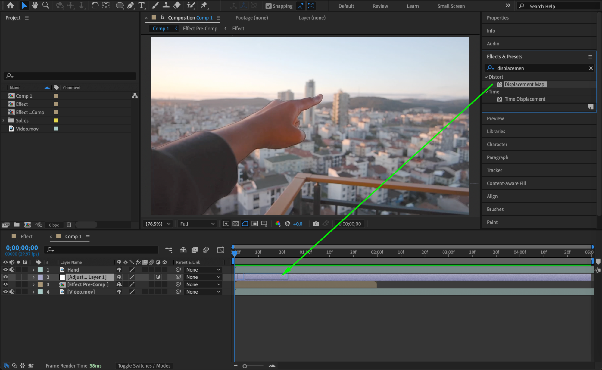Click Toggle Switches / Modes button
602x370 pixels.
[x=144, y=366]
